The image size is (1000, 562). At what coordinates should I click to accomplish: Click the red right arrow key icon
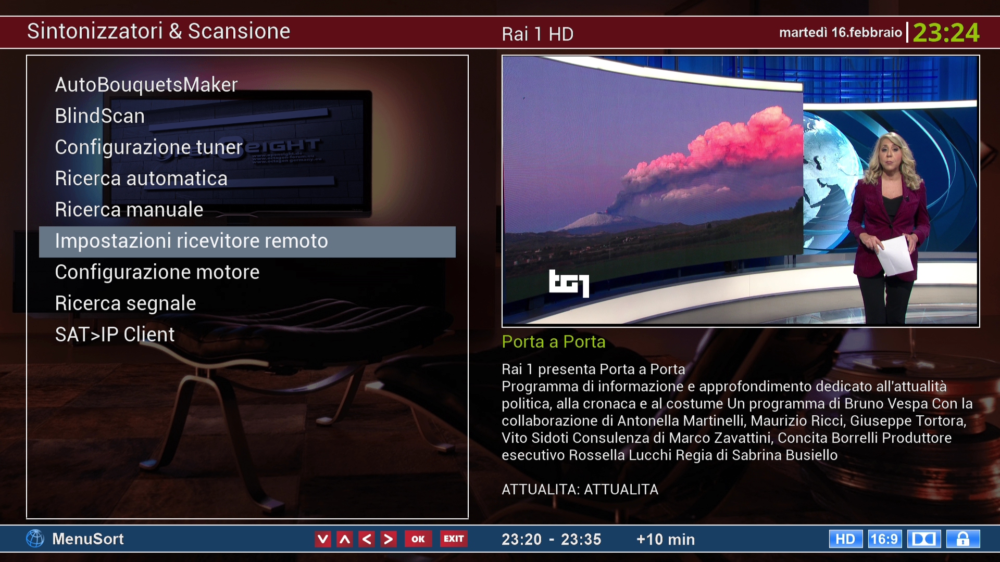389,539
